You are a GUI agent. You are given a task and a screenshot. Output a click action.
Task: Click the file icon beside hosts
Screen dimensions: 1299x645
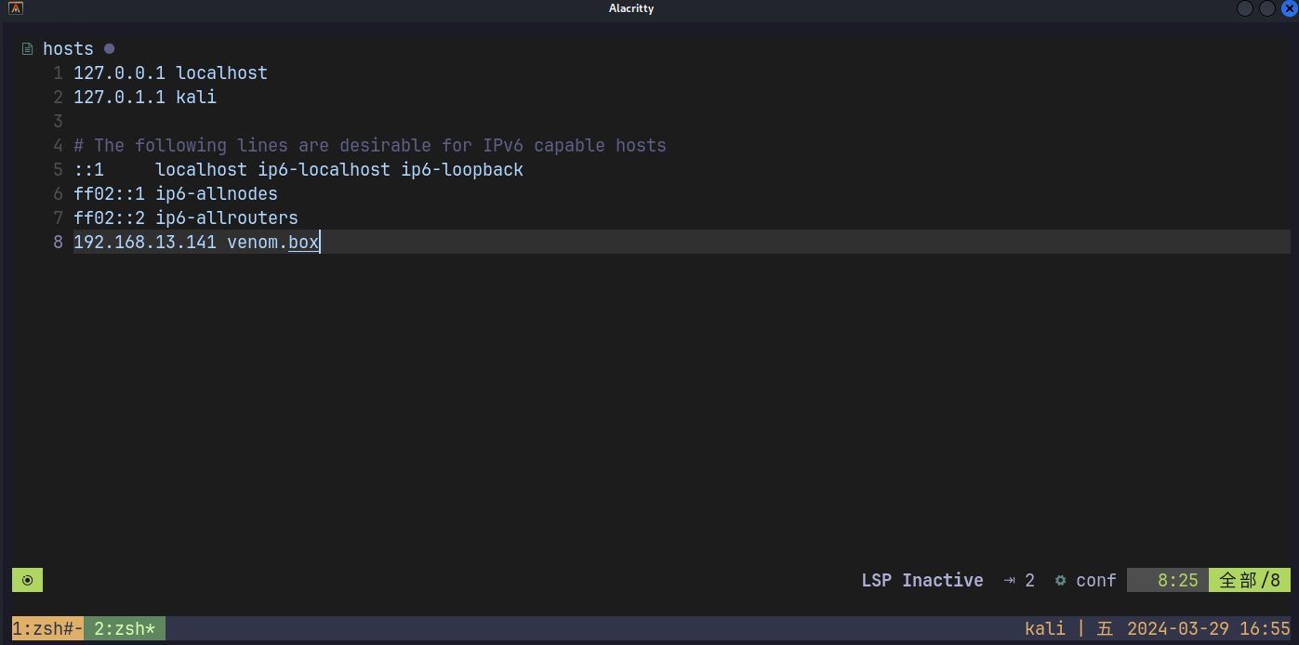(27, 48)
